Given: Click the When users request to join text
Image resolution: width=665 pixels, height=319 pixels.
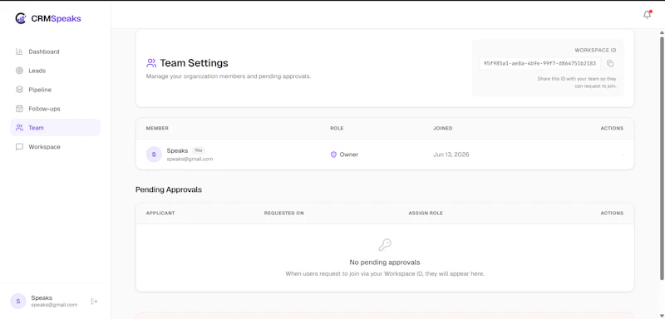Looking at the screenshot, I should point(385,273).
